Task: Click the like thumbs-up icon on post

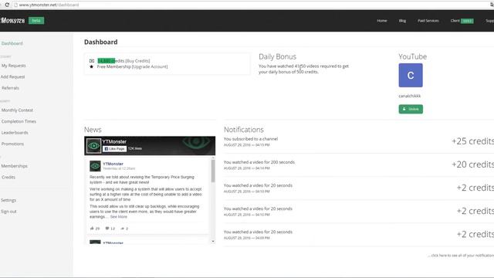Action: point(92,229)
